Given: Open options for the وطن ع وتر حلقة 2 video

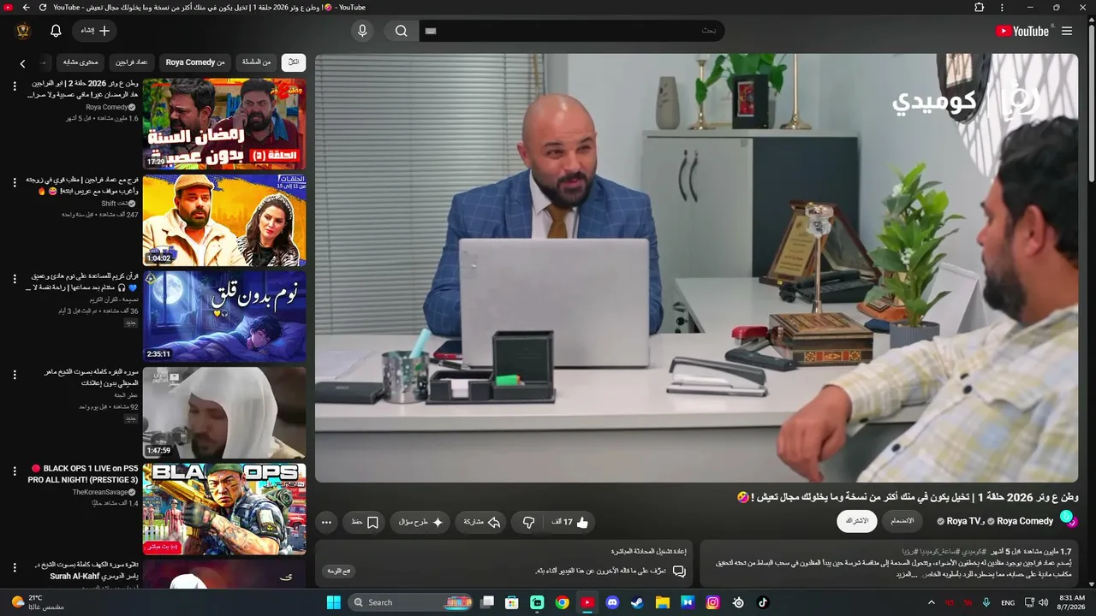Looking at the screenshot, I should [15, 86].
